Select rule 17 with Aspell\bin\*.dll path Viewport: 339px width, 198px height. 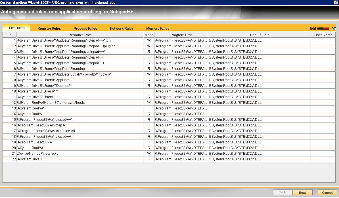[x=79, y=131]
